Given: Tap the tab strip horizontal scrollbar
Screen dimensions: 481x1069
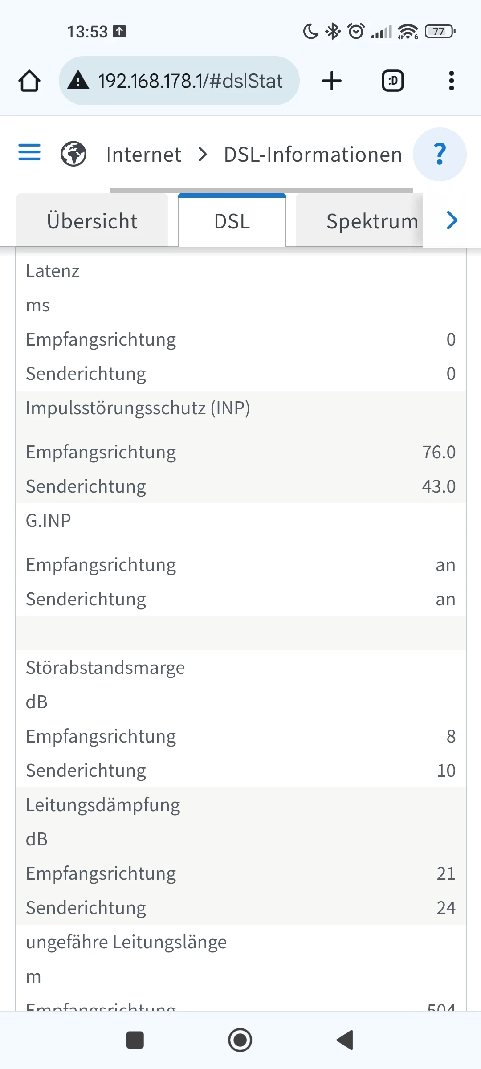Looking at the screenshot, I should pyautogui.click(x=261, y=191).
